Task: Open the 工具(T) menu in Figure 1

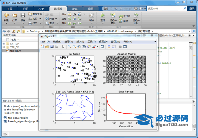Action: coord(91,41)
